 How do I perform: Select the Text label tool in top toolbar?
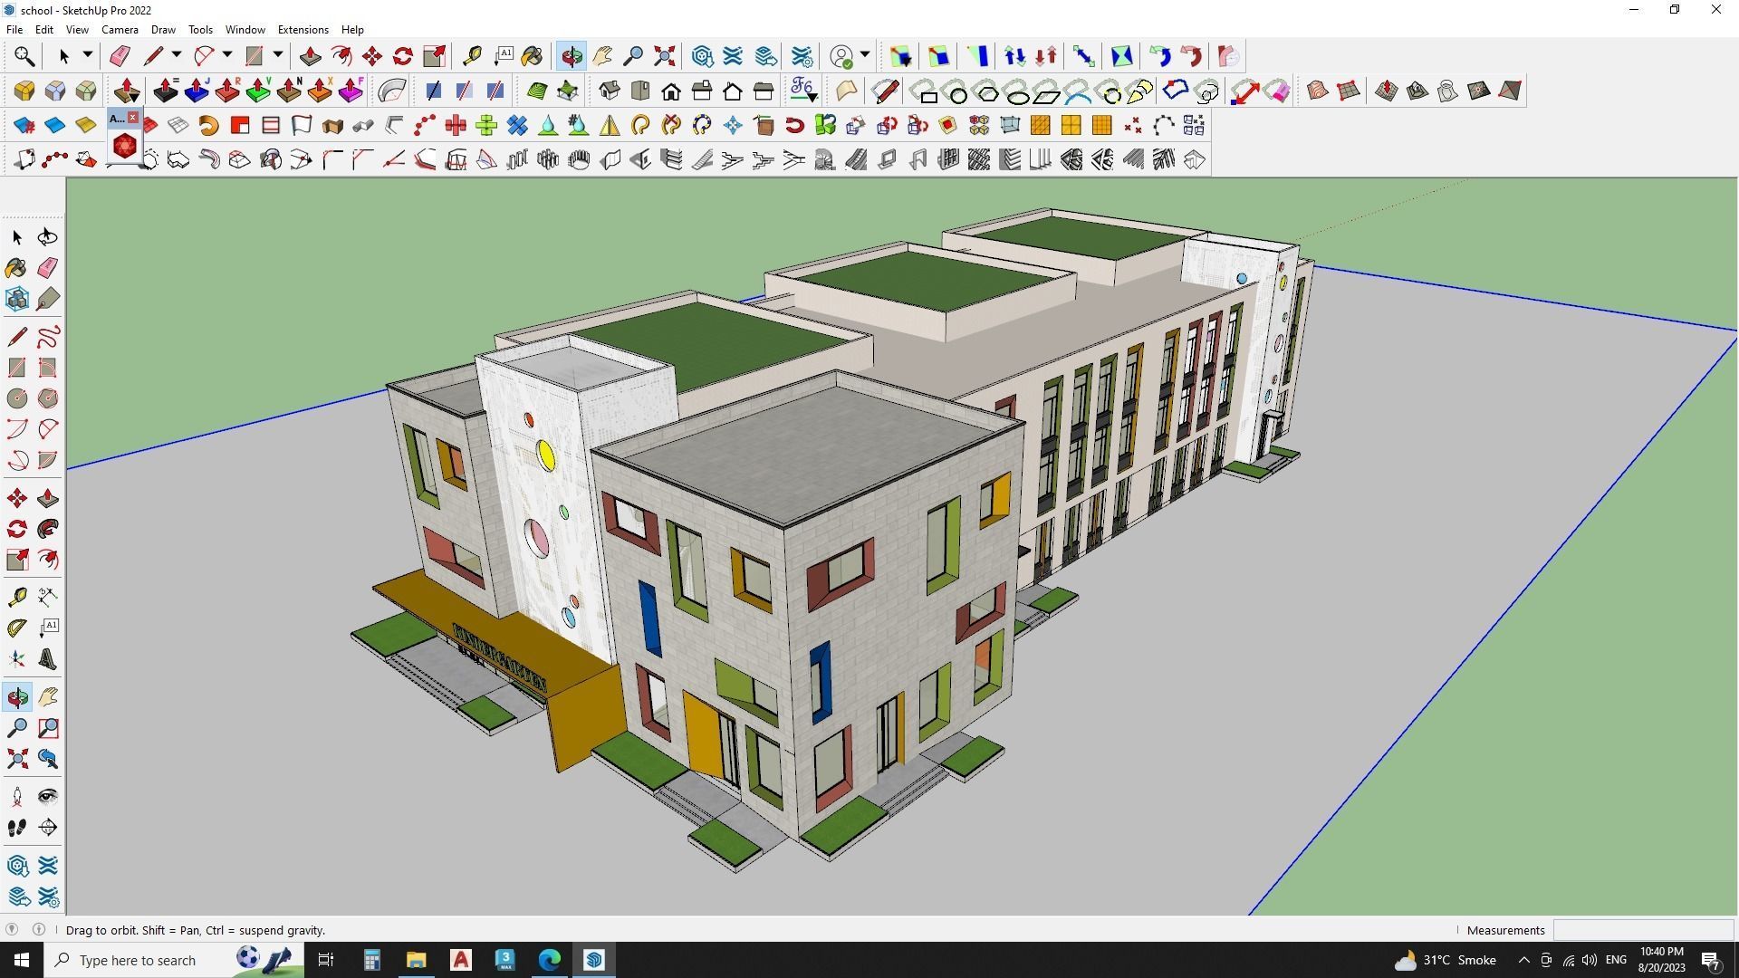click(x=504, y=56)
